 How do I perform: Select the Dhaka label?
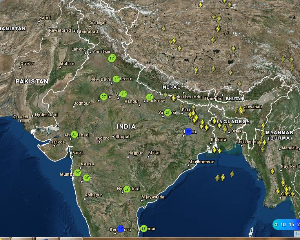pos(237,131)
